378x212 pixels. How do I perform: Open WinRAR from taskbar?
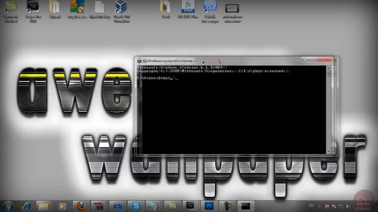pos(99,206)
